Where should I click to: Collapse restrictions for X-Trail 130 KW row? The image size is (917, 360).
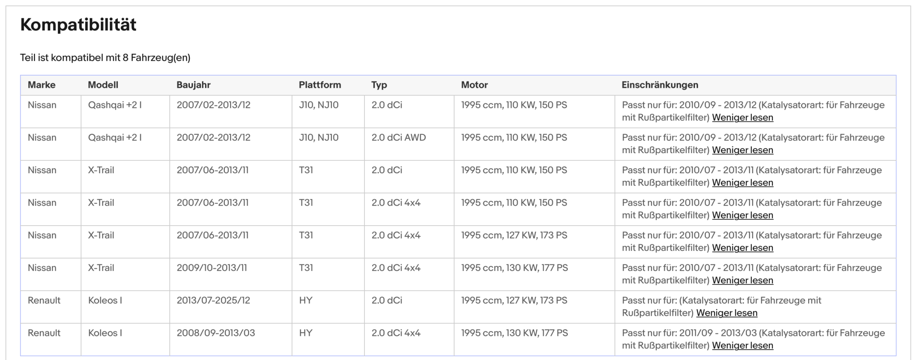[742, 280]
